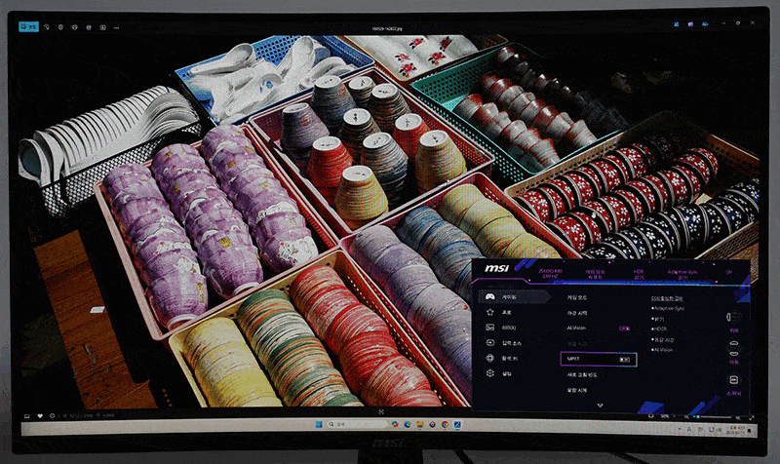
Task: Open the Chrome icon on taskbar
Action: [x=445, y=424]
